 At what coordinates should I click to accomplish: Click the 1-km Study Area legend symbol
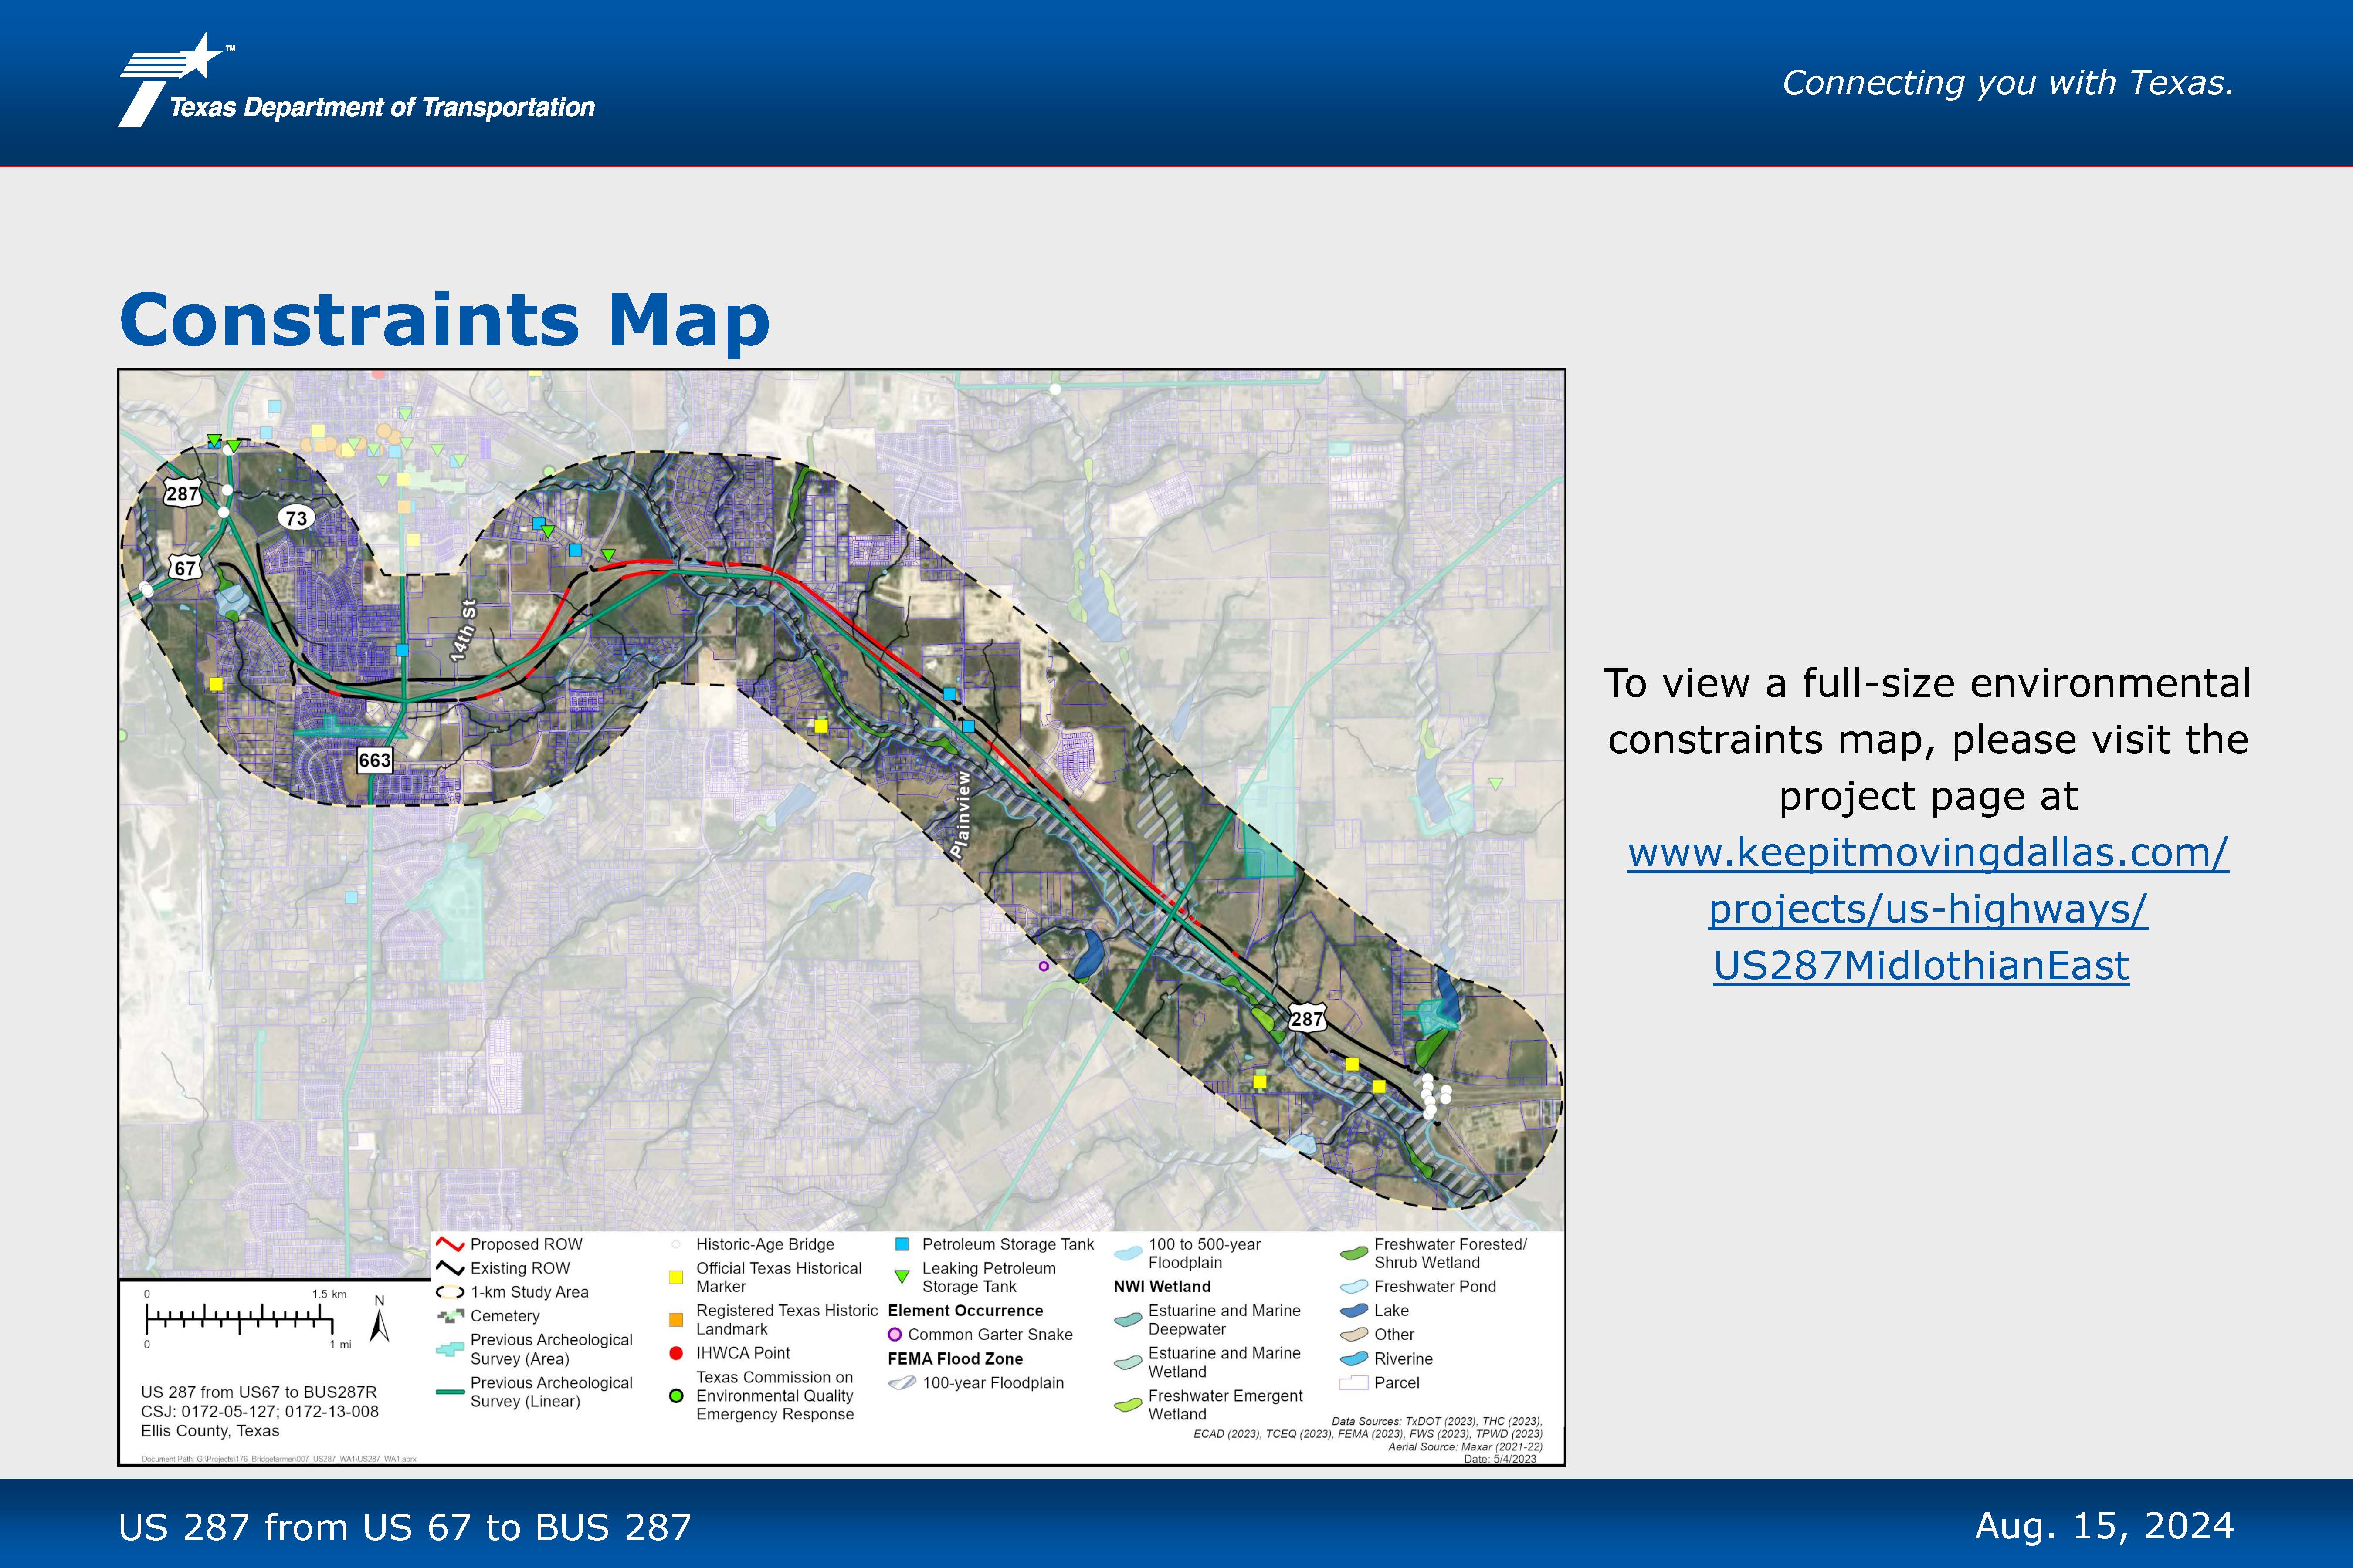[x=450, y=1292]
